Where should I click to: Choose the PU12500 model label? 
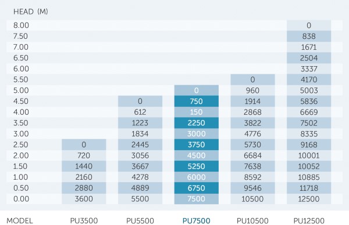309,221
